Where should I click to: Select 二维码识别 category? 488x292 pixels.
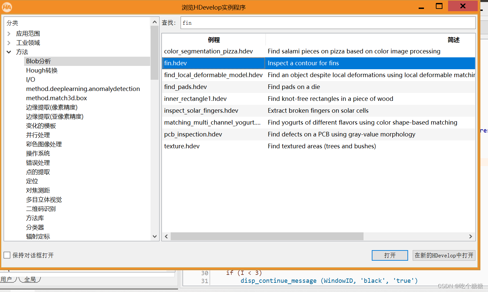pos(41,209)
